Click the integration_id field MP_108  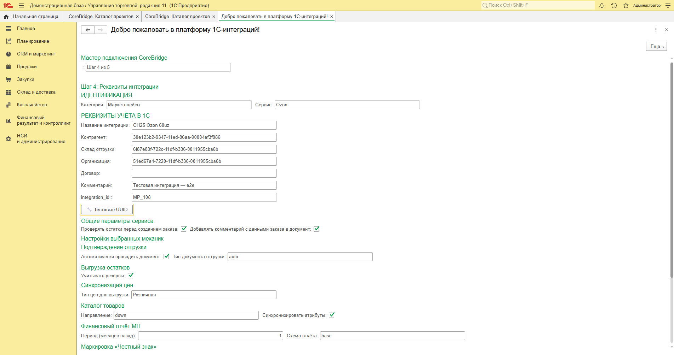tap(204, 197)
